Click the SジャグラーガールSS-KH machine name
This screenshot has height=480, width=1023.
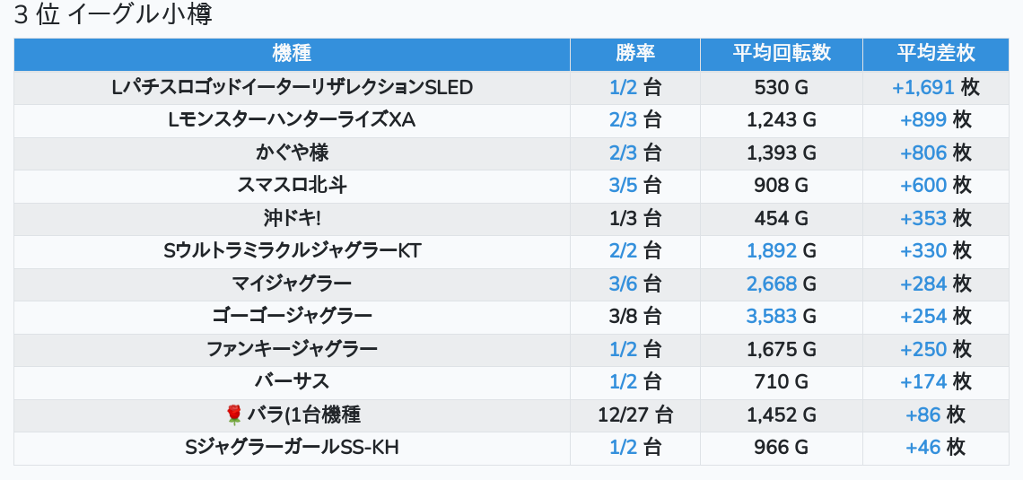click(292, 447)
